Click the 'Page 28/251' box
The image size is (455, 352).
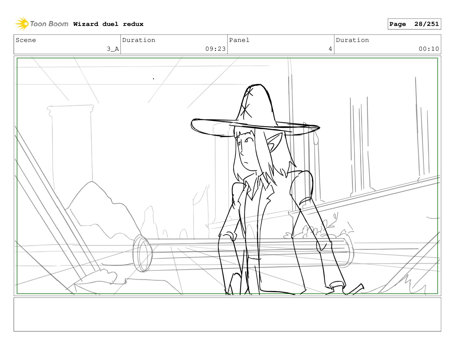pos(414,24)
